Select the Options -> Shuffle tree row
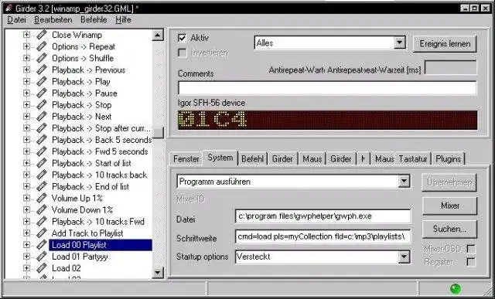Screen dimensions: 495x299 pos(83,58)
